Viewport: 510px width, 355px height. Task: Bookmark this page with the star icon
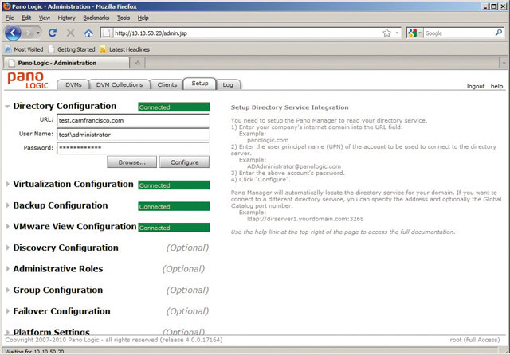tap(386, 33)
